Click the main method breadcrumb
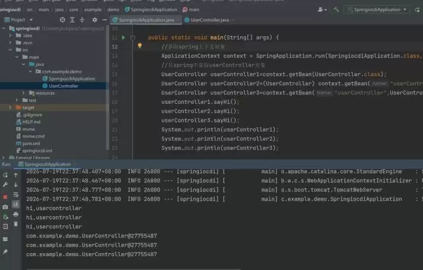The width and height of the screenshot is (423, 270). pos(191,10)
